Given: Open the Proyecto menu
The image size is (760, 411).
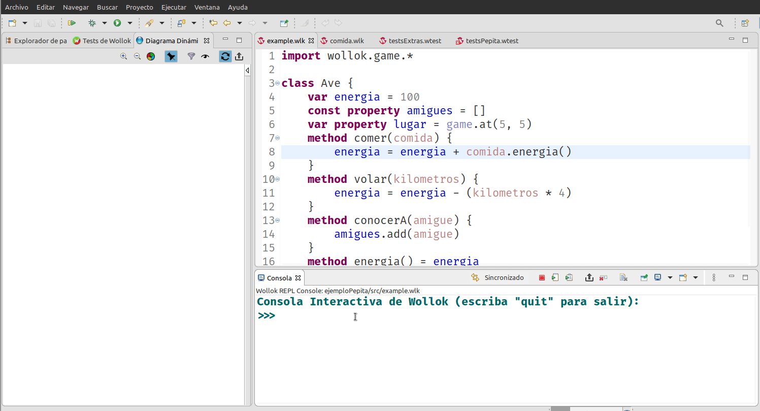Looking at the screenshot, I should pos(139,7).
